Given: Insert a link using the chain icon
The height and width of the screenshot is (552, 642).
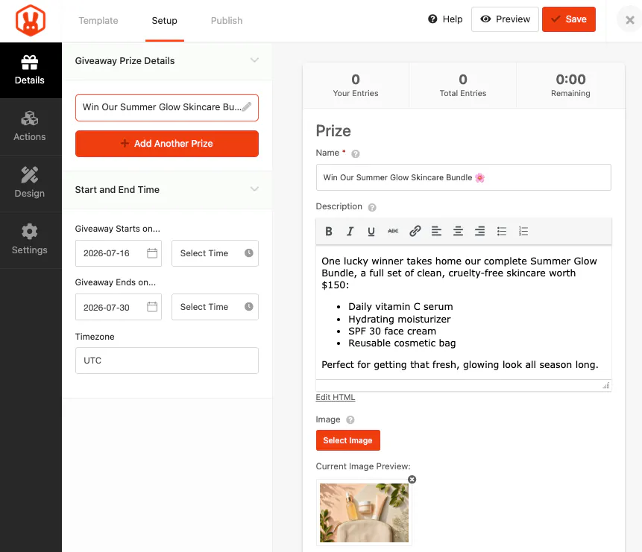Looking at the screenshot, I should (415, 232).
